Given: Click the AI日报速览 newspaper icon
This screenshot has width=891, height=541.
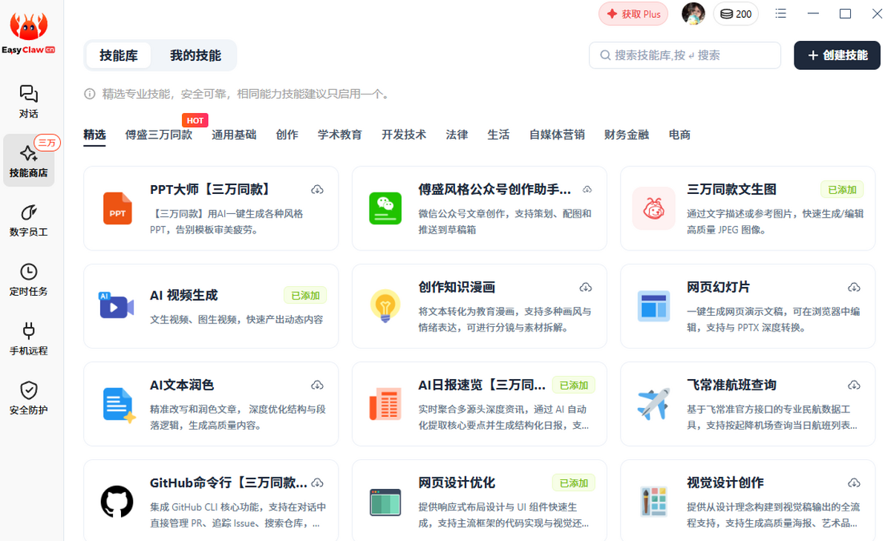Looking at the screenshot, I should [x=385, y=404].
